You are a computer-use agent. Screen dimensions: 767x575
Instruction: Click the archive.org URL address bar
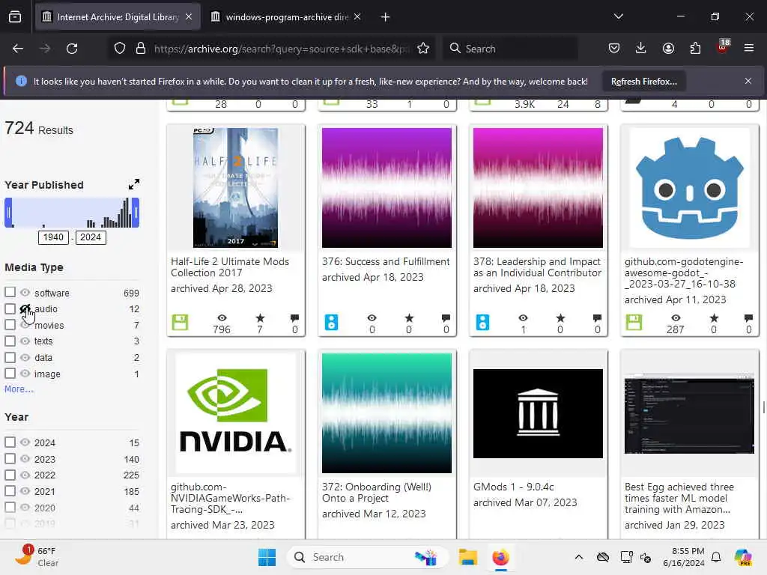(280, 49)
